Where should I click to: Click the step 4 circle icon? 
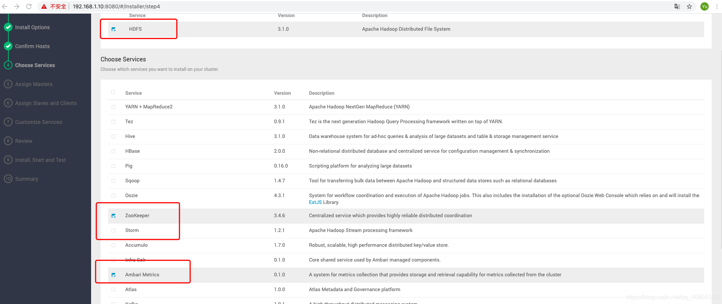[x=8, y=65]
